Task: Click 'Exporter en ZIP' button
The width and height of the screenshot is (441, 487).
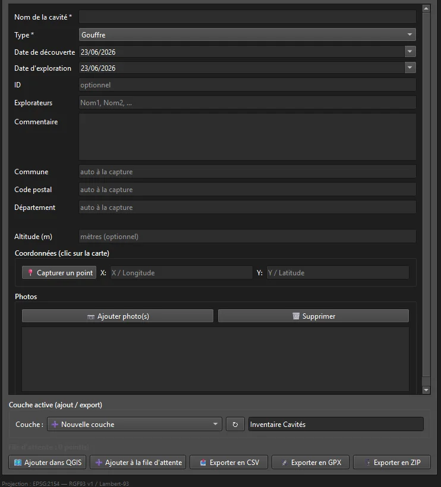Action: 392,463
